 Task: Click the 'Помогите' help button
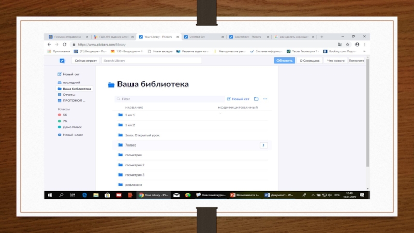point(356,61)
